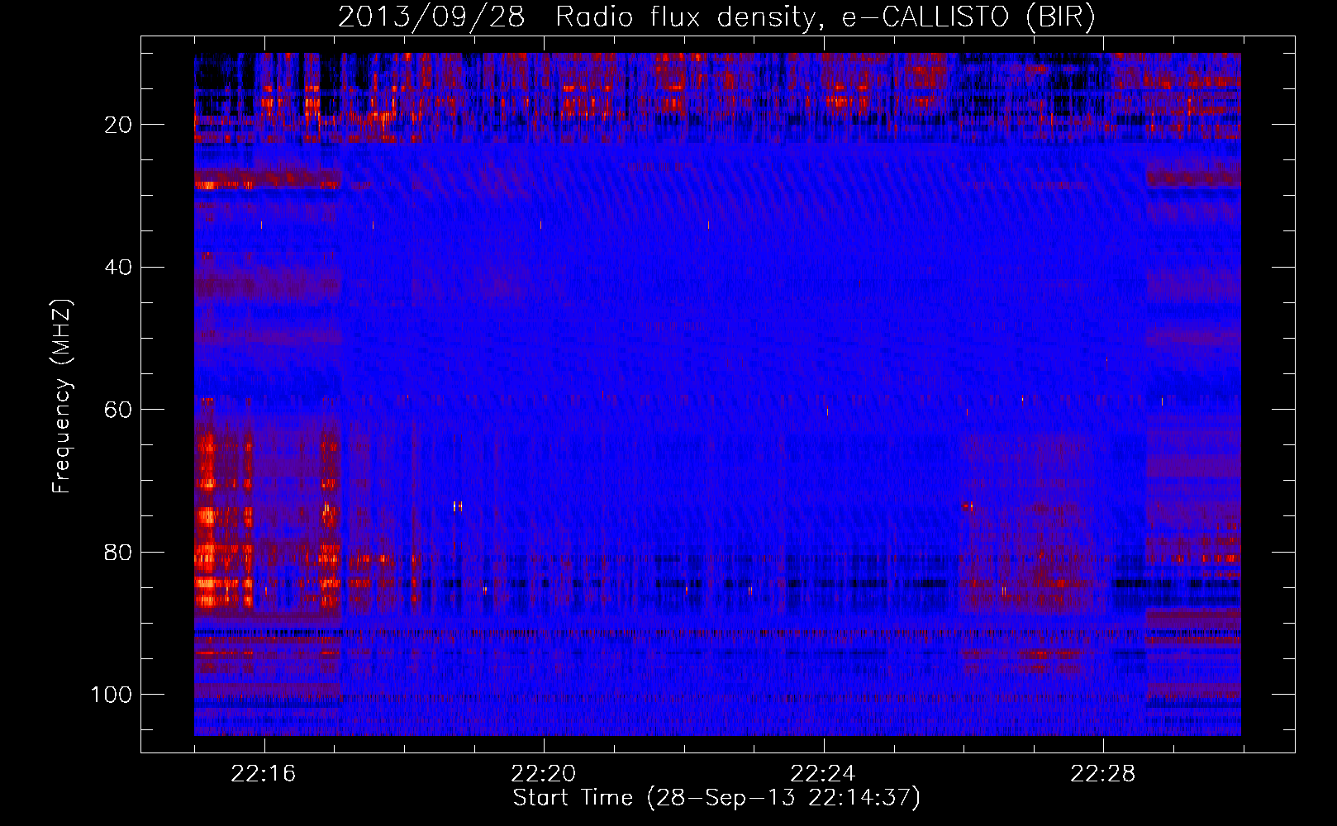Click the 22:20 time tick label
The width and height of the screenshot is (1337, 826).
(544, 774)
